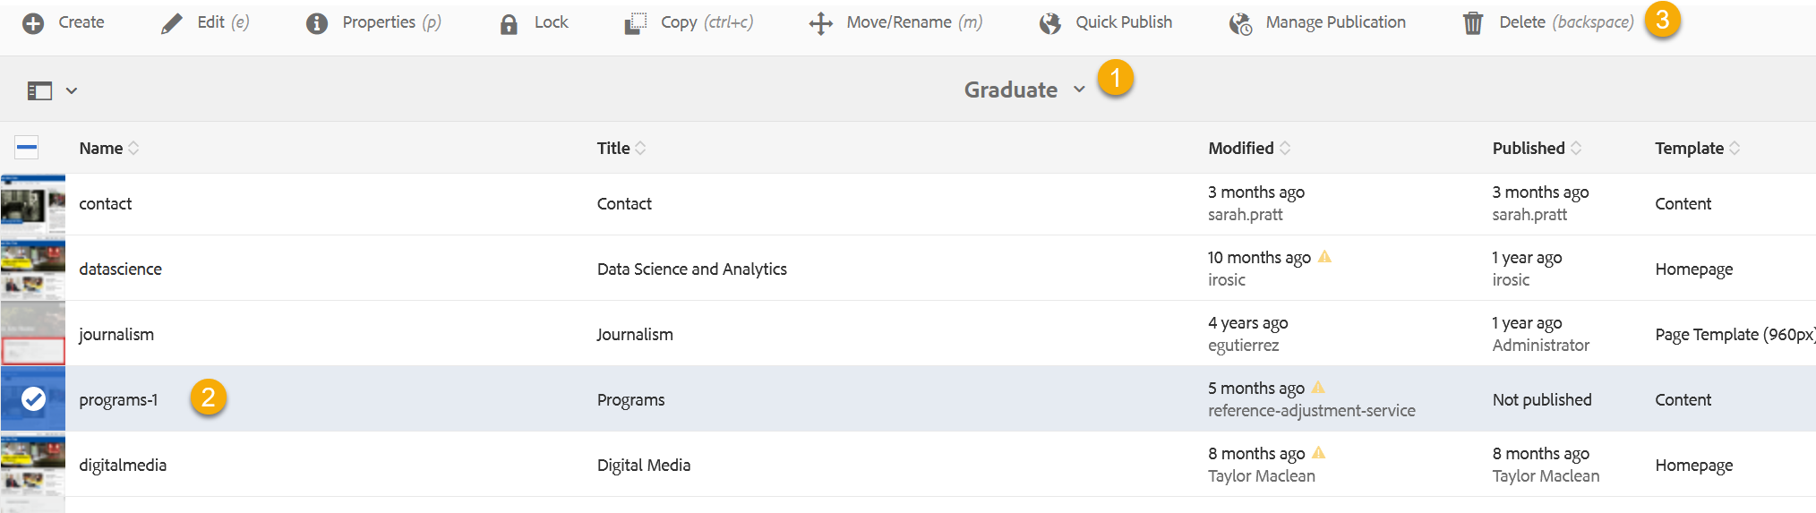Click the Edit pencil icon
This screenshot has width=1816, height=513.
tap(171, 23)
